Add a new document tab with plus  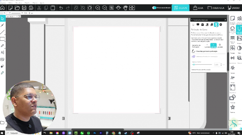20,16
